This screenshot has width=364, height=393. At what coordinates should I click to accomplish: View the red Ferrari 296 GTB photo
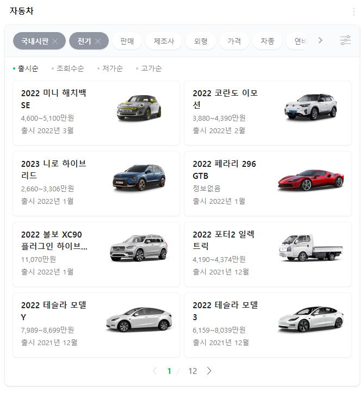[x=311, y=180]
